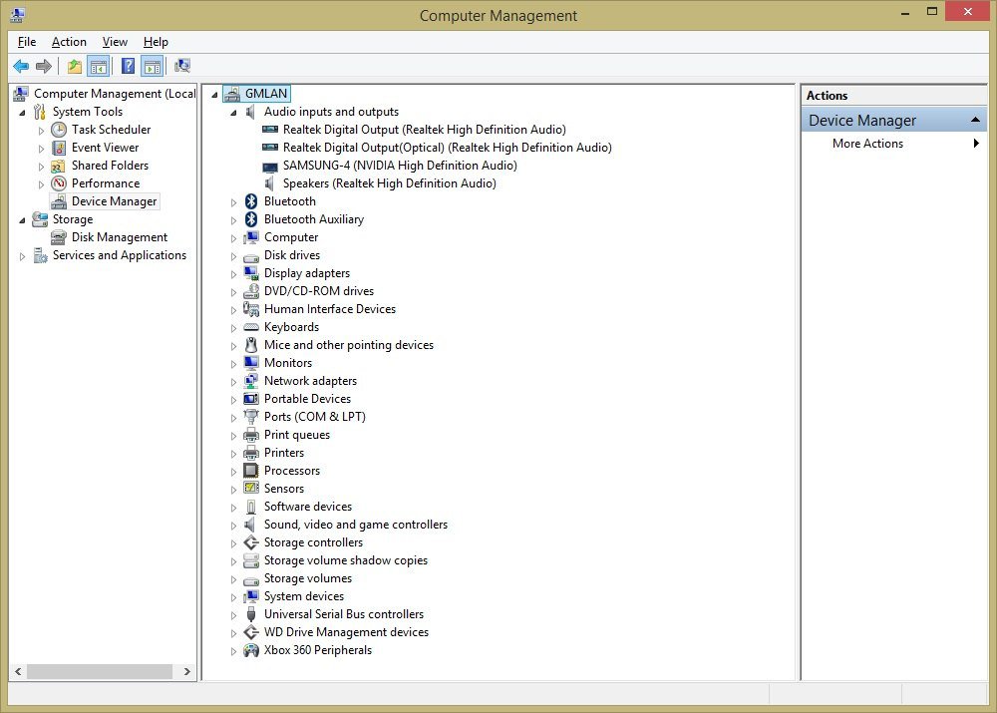Open Disk Management under Storage

click(119, 237)
